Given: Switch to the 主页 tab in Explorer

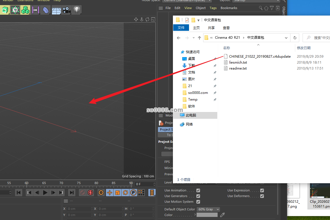Looking at the screenshot, I should pos(196,28).
